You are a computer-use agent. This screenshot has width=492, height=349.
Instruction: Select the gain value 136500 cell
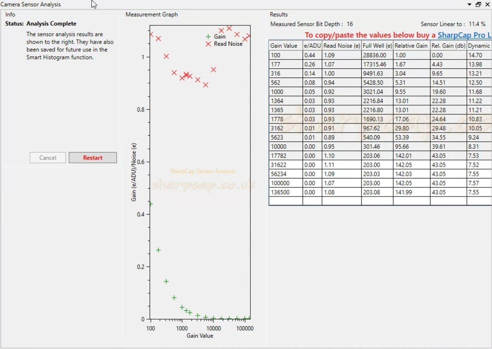click(x=286, y=192)
